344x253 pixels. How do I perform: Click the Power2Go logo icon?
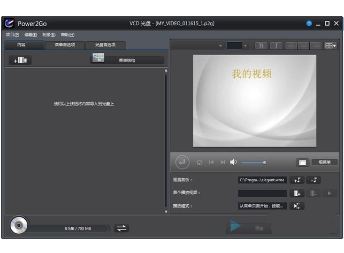(x=9, y=23)
